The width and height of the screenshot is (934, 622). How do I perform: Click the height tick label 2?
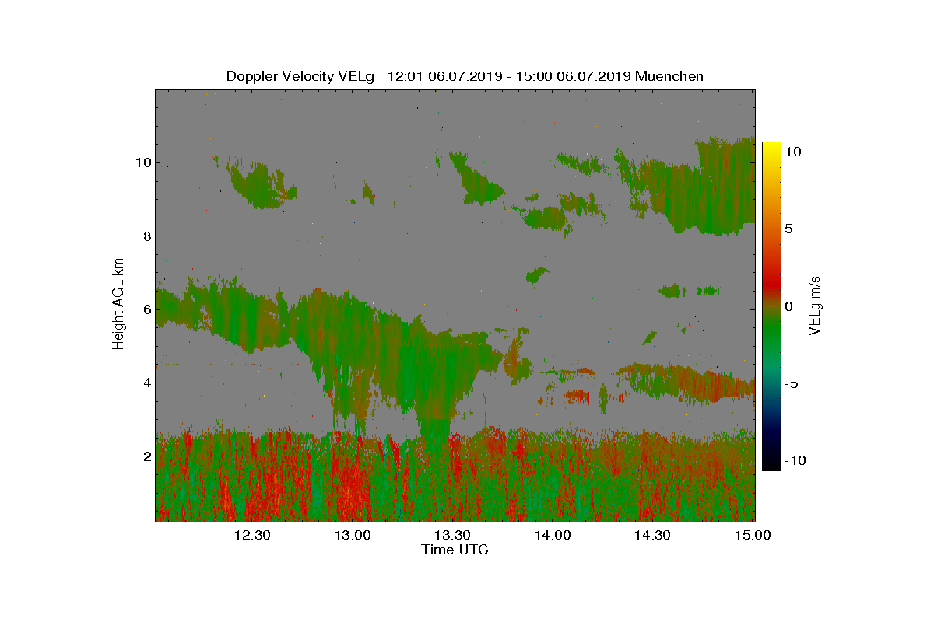[146, 456]
